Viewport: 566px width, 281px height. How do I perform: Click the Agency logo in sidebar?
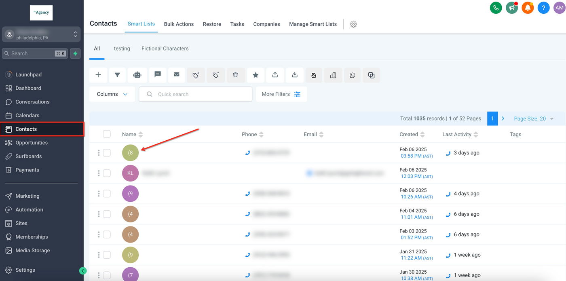[x=41, y=13]
